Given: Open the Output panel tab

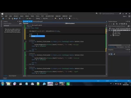Looking at the screenshot, I should [5, 78].
